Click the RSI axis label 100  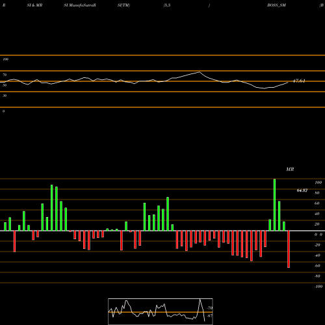[x=5, y=59]
